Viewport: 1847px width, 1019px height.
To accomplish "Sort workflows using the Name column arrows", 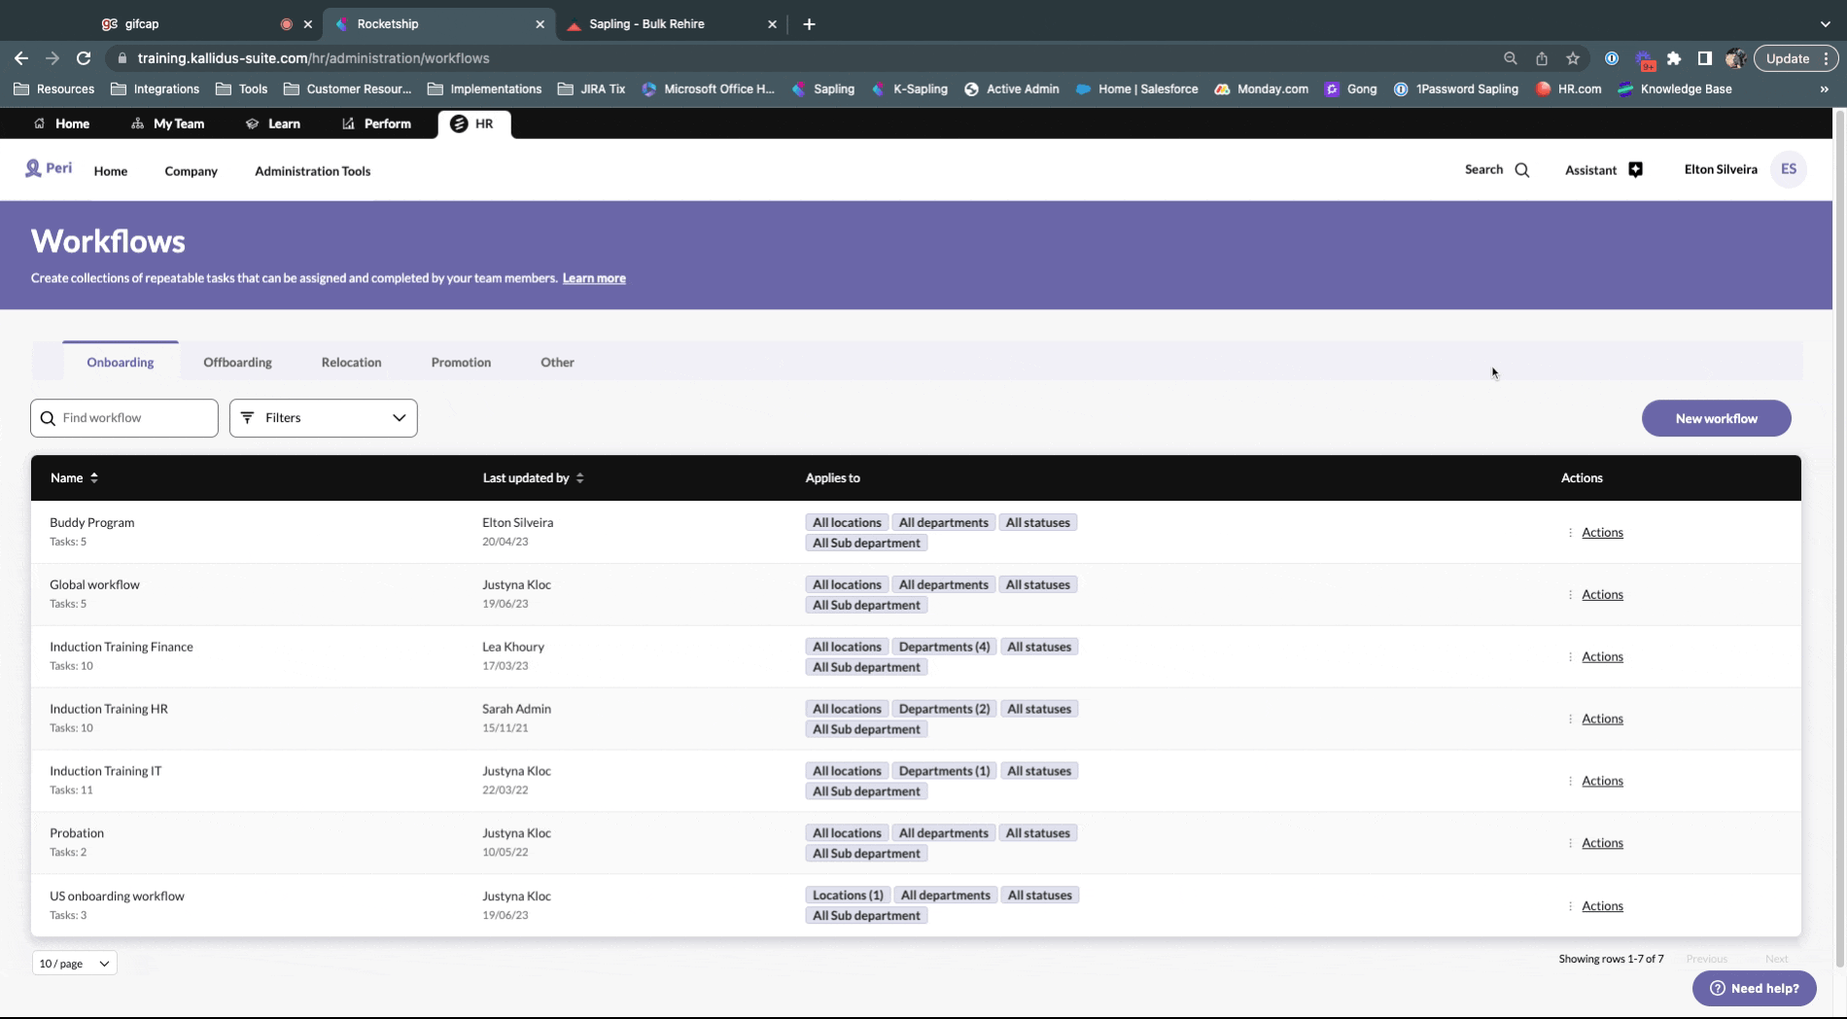I will (93, 477).
